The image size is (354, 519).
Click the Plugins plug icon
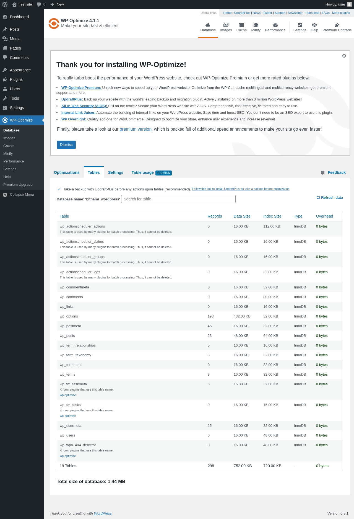coord(5,79)
